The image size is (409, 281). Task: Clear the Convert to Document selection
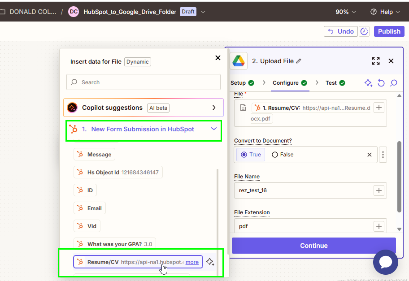[x=370, y=155]
